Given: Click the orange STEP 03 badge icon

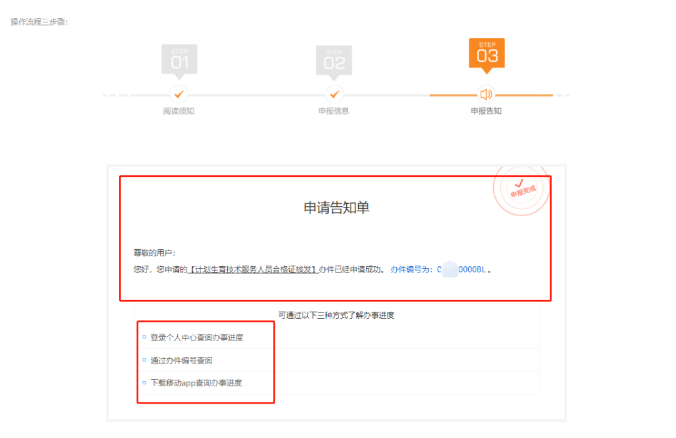Looking at the screenshot, I should point(487,55).
